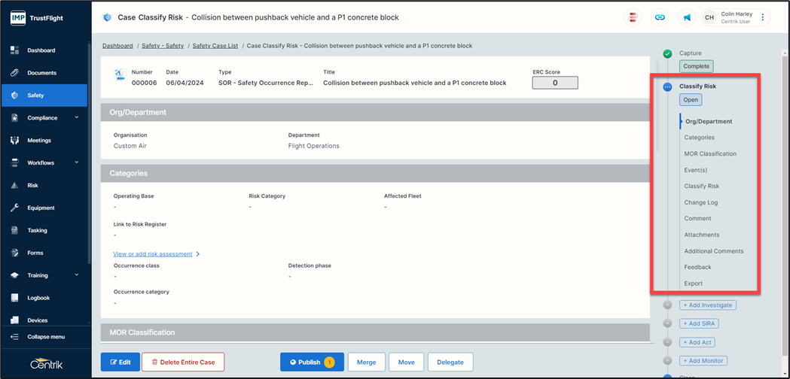Open Dashboard from the sidebar icon

14,50
